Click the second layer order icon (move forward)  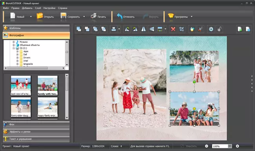coord(87,29)
